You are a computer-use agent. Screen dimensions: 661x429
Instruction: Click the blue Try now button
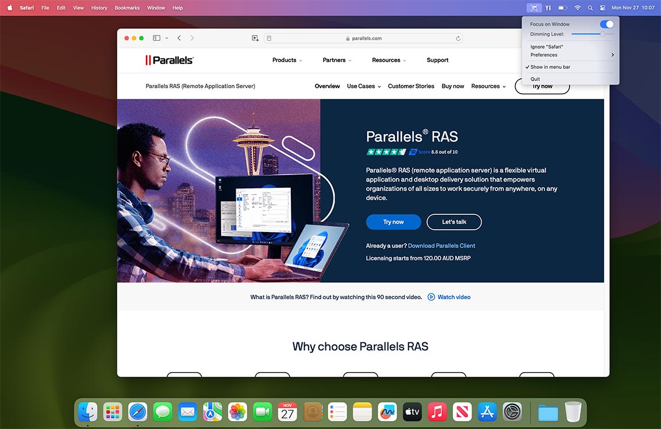[393, 222]
